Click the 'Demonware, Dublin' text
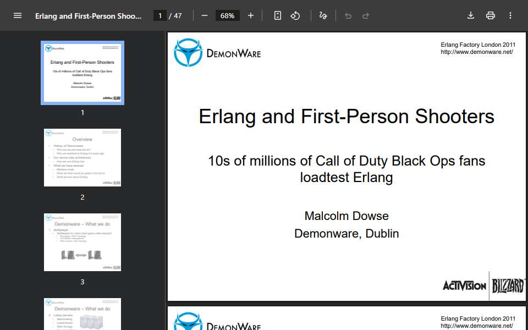This screenshot has height=330, width=528. pyautogui.click(x=346, y=233)
